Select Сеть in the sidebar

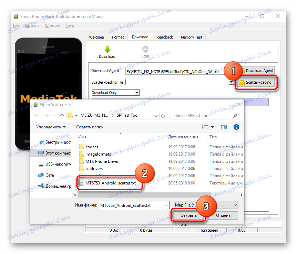47,175
